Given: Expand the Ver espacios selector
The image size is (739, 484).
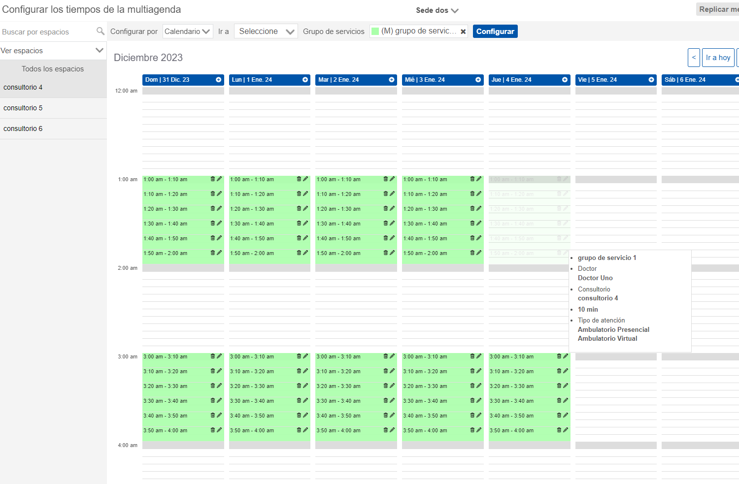Looking at the screenshot, I should pos(53,51).
